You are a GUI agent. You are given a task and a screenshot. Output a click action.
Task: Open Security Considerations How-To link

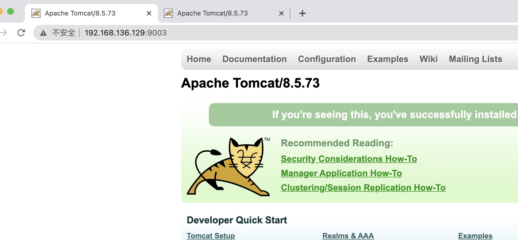pos(349,159)
